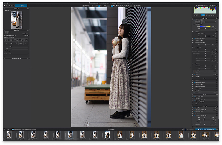222x145 pixels.
Task: Toggle vignetting correction in light palette
Action: point(195,92)
